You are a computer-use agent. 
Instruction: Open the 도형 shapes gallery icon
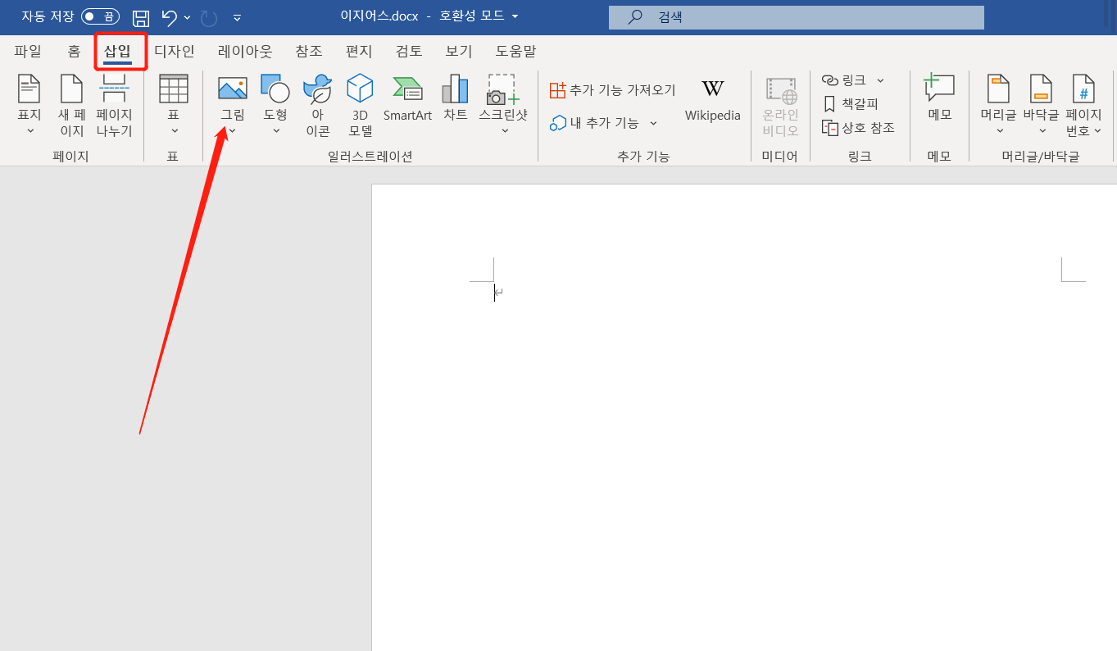tap(275, 90)
